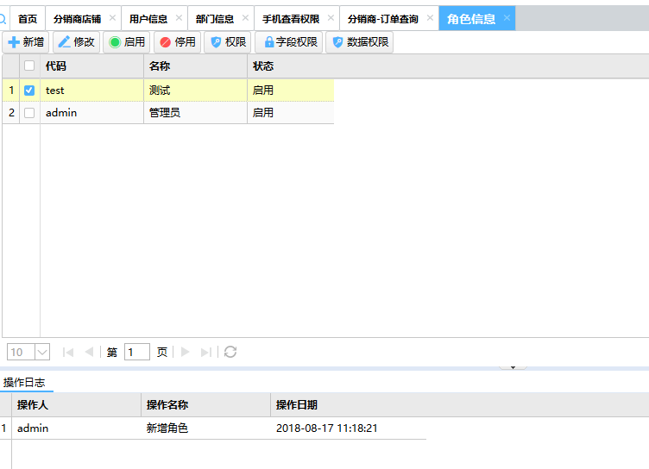Collapse the operation log panel splitter arrow
The image size is (649, 469).
coord(513,367)
